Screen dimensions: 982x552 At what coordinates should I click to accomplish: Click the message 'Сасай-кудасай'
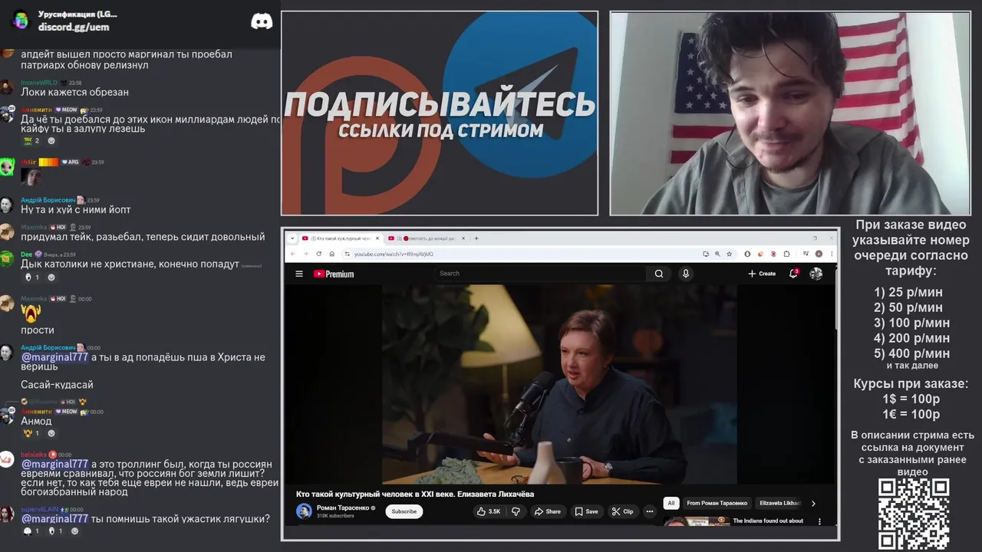(x=57, y=385)
